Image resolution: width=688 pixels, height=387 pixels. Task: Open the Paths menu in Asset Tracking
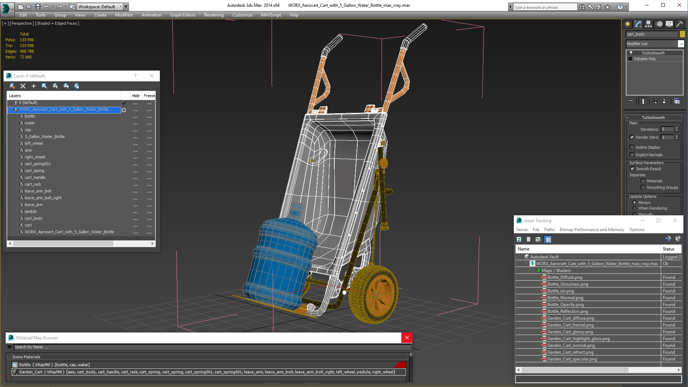pos(549,230)
